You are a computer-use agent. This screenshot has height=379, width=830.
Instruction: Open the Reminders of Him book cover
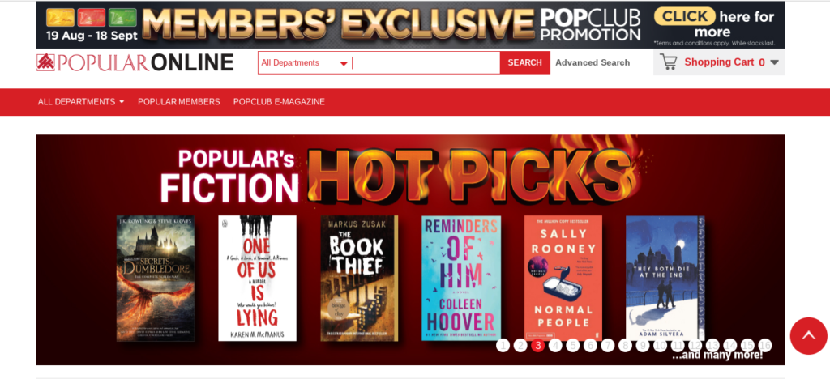click(x=460, y=278)
